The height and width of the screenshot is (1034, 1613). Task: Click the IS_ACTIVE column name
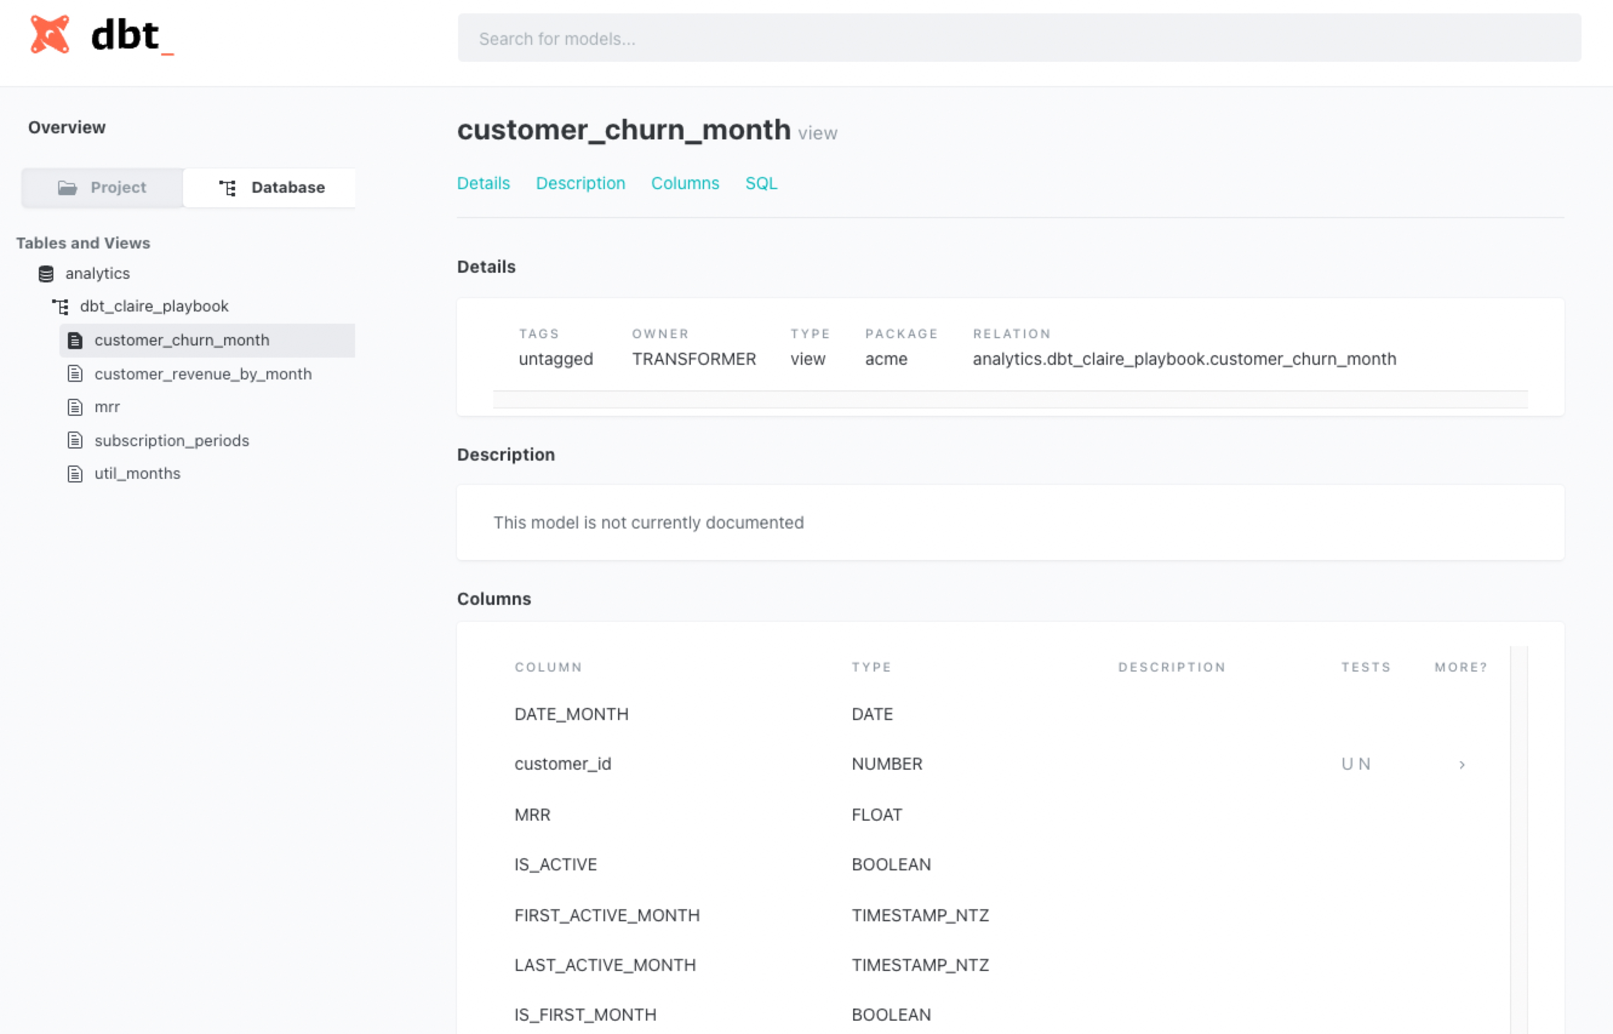[555, 865]
